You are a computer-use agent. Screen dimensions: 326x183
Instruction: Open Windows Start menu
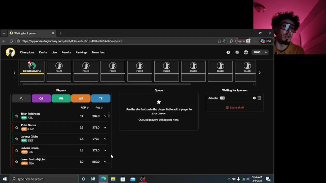(5, 179)
